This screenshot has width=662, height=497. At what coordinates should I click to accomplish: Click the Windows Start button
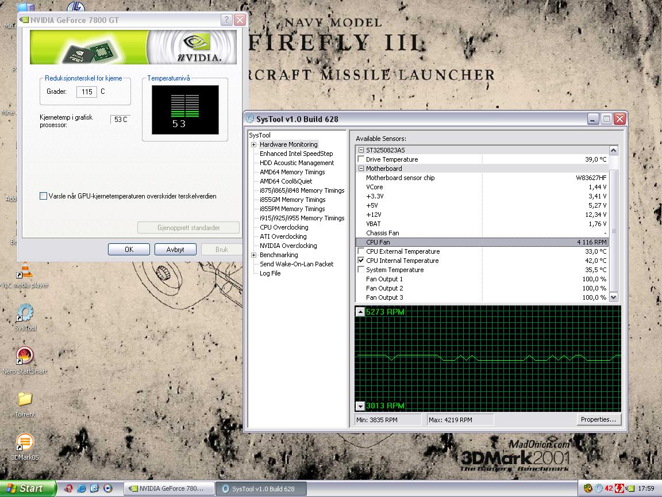tap(28, 488)
